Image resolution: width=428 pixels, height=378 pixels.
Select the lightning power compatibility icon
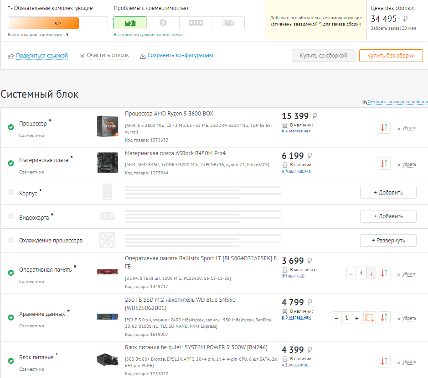(163, 23)
